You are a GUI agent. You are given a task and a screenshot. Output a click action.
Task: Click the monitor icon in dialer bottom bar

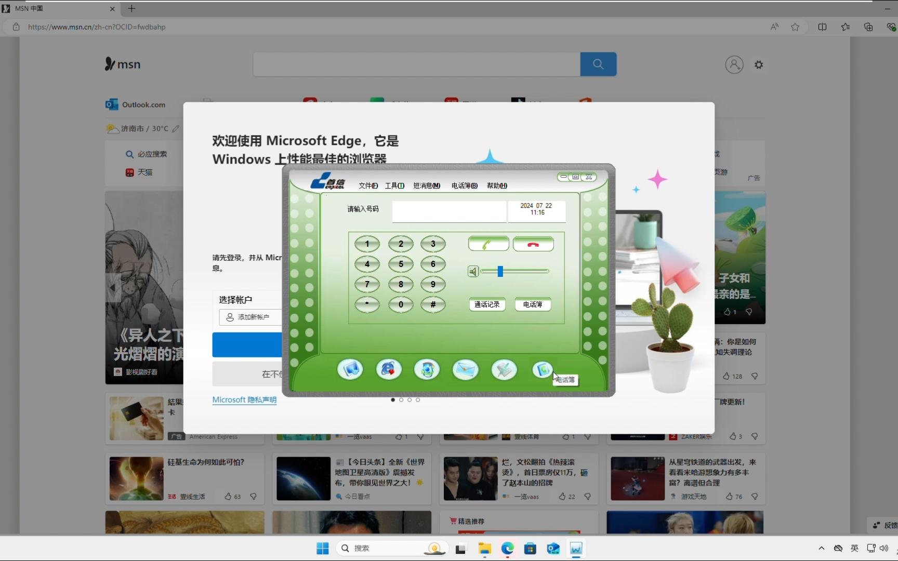[350, 370]
